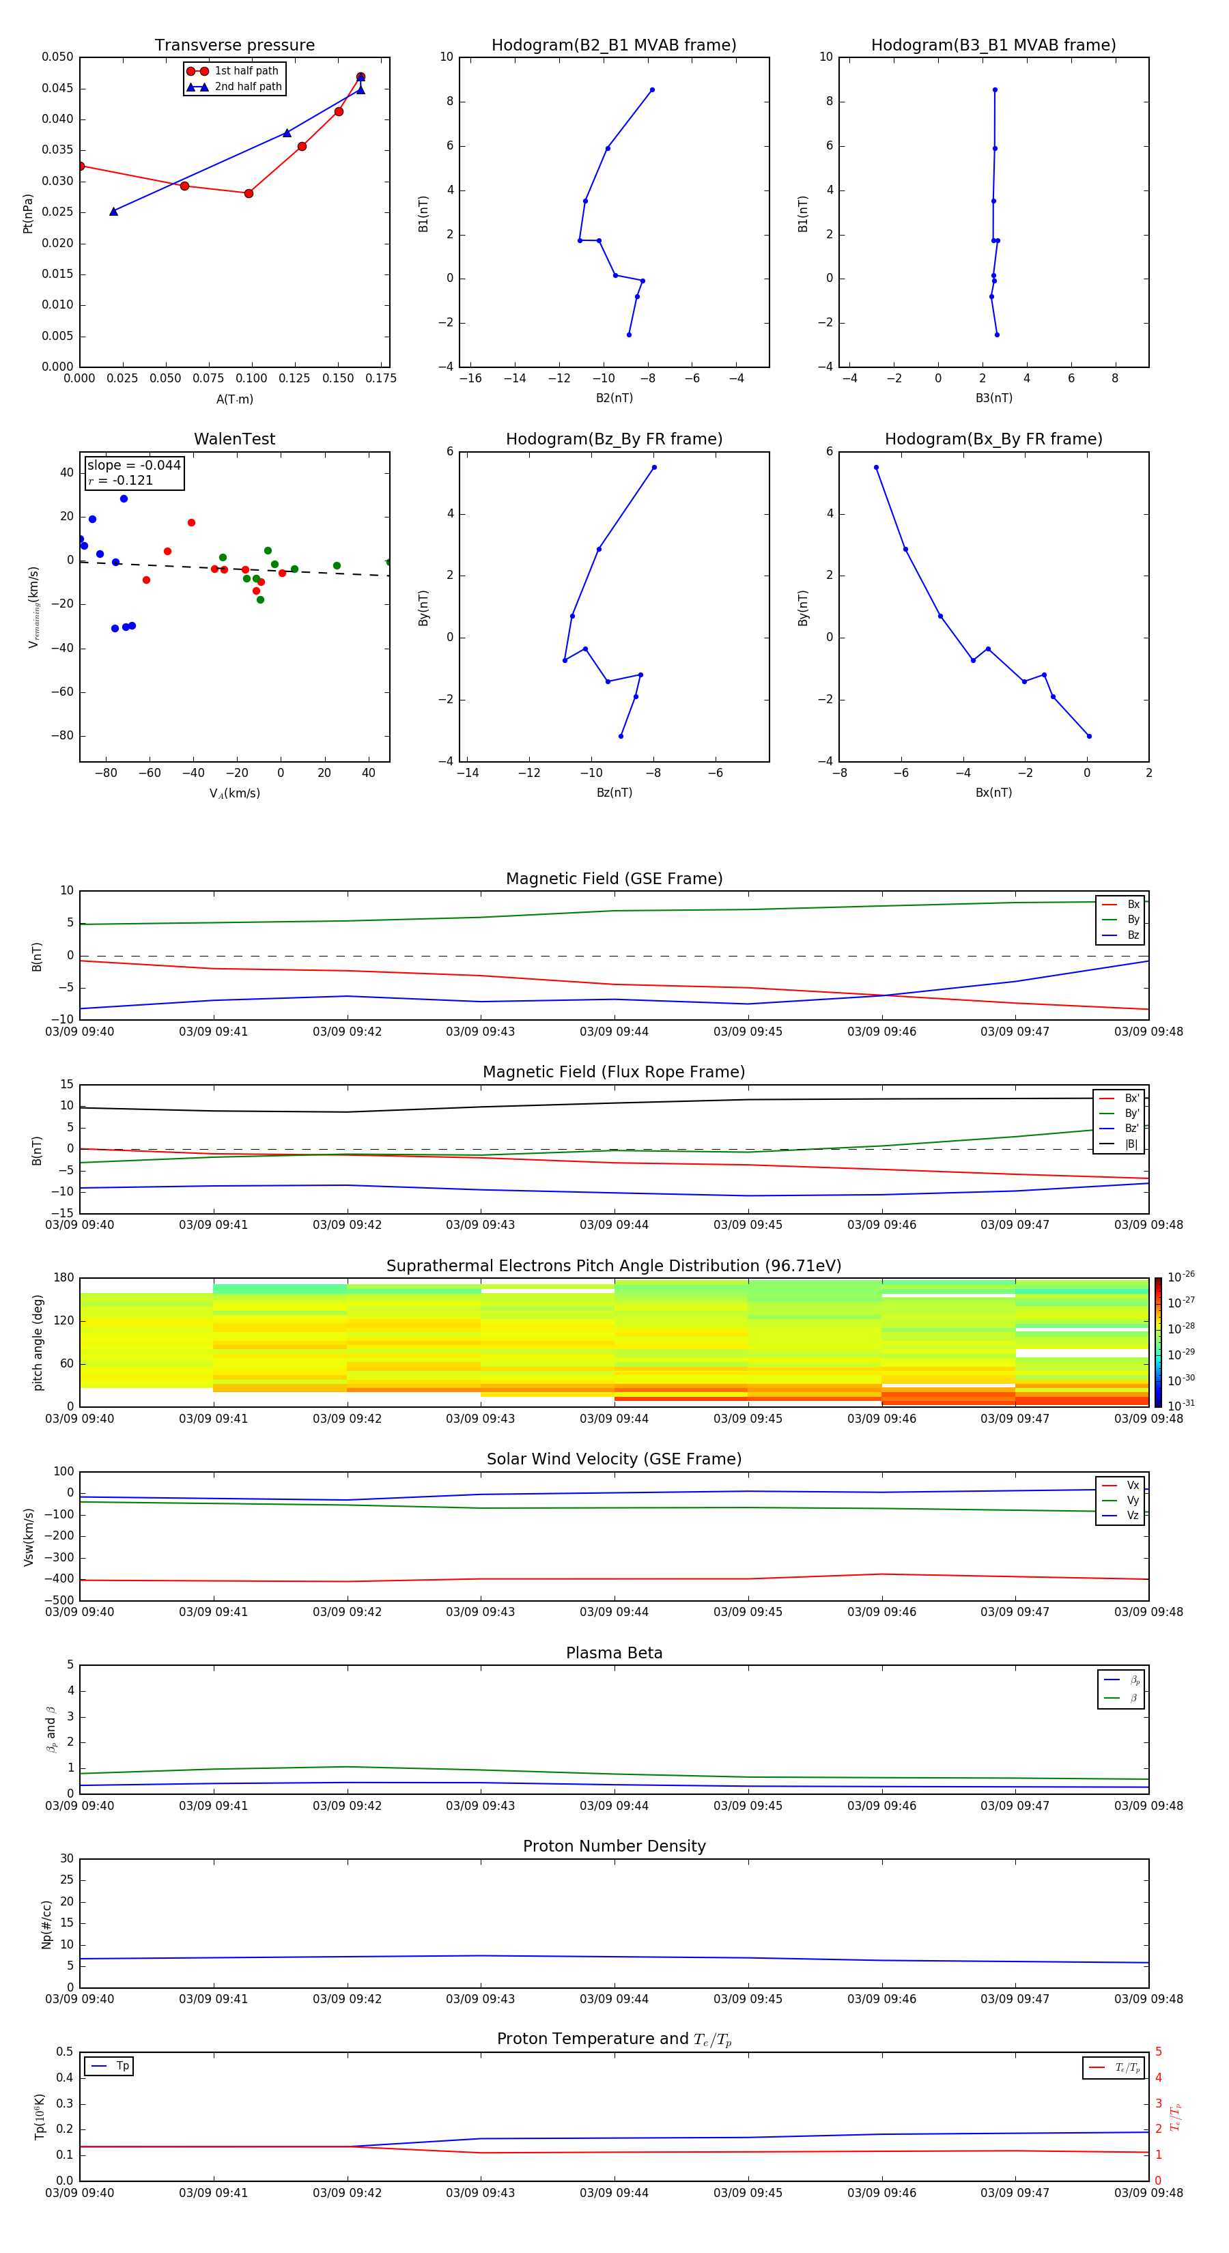Viewport: 1229px width, 2253px height.
Task: Click the 'Hodogram(Bz_By FR frame)' title
Action: [614, 439]
